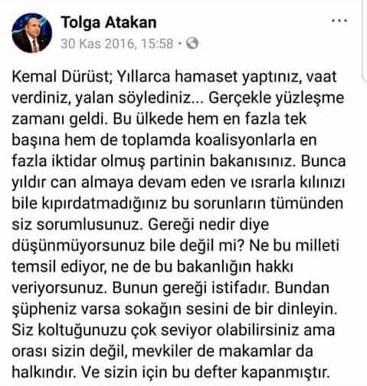367x386 pixels.
Task: Open the Tolga Atakan name link
Action: click(109, 22)
